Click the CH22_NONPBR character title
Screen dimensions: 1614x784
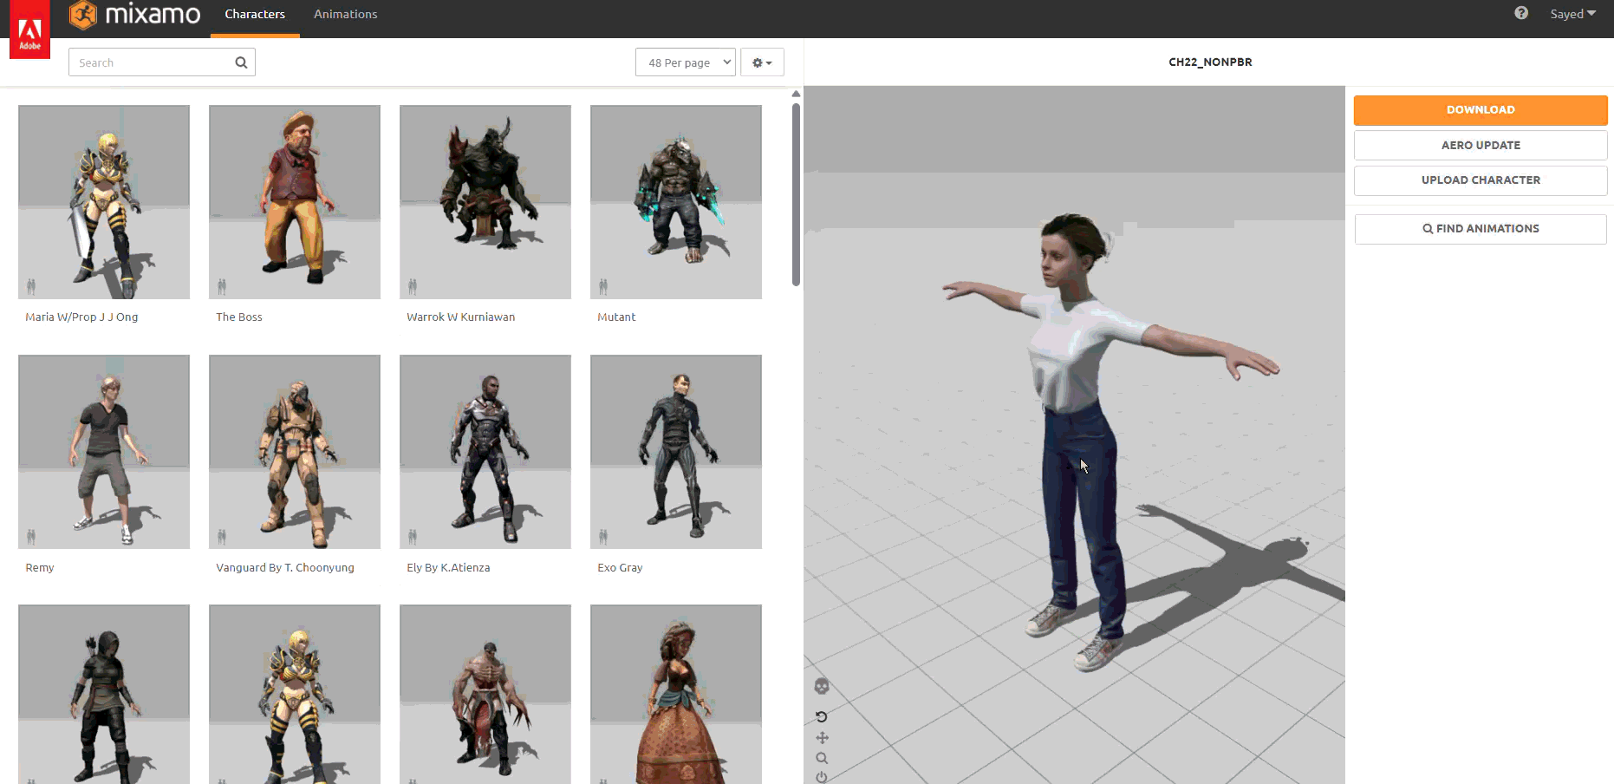[1210, 62]
